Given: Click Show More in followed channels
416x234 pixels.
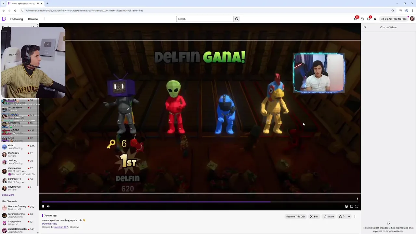Looking at the screenshot, I should [x=8, y=195].
